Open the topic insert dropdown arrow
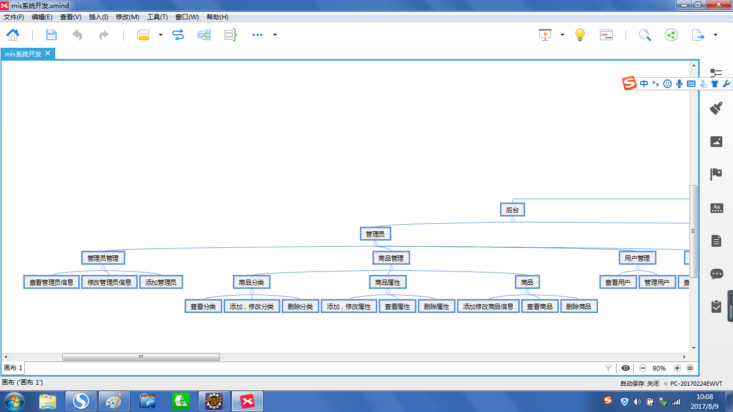Screen dimensions: 733x412 [x=160, y=35]
